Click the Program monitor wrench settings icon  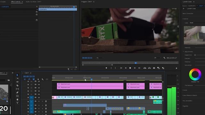tap(164, 58)
